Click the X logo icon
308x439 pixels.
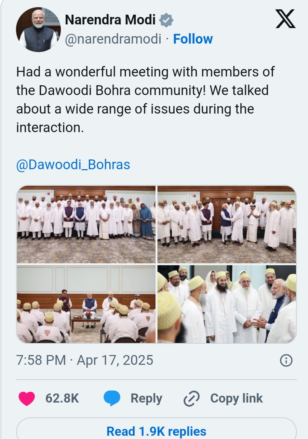point(285,19)
